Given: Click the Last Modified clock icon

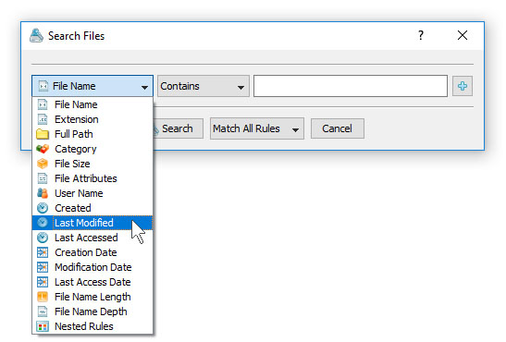Looking at the screenshot, I should pos(43,223).
